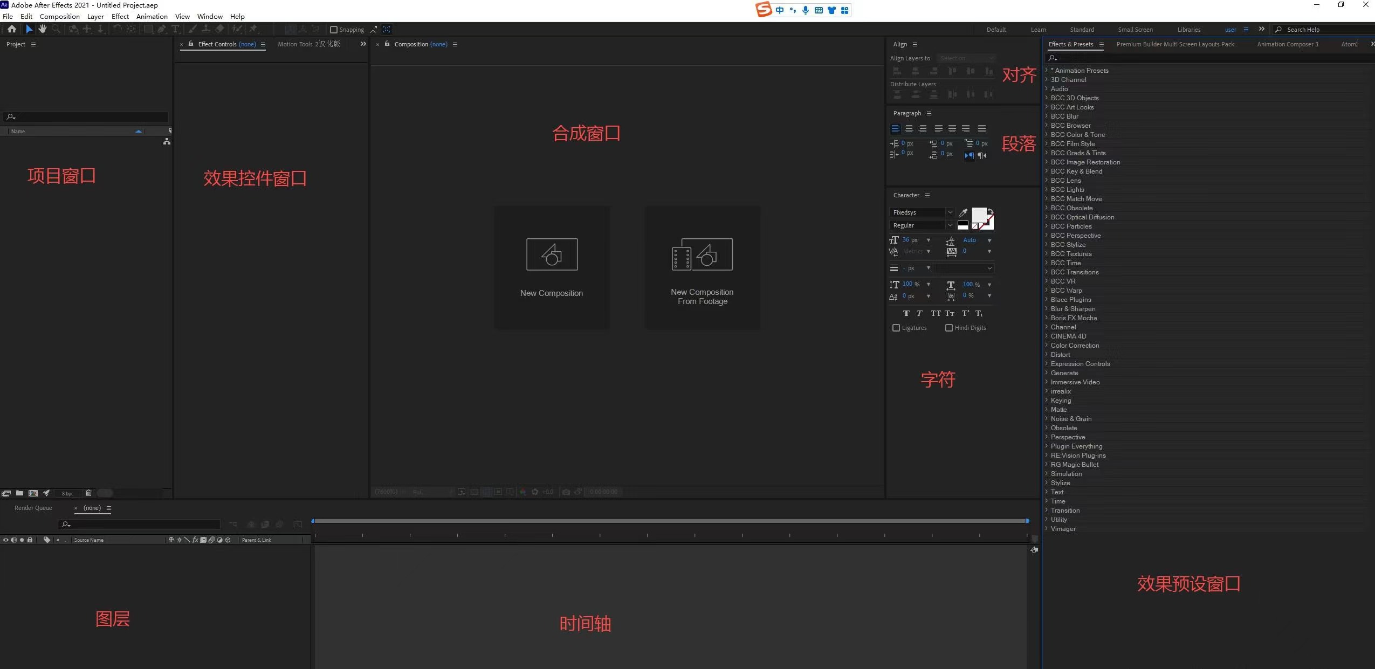The width and height of the screenshot is (1375, 669).
Task: Select the Puppet Pin tool
Action: click(x=253, y=29)
